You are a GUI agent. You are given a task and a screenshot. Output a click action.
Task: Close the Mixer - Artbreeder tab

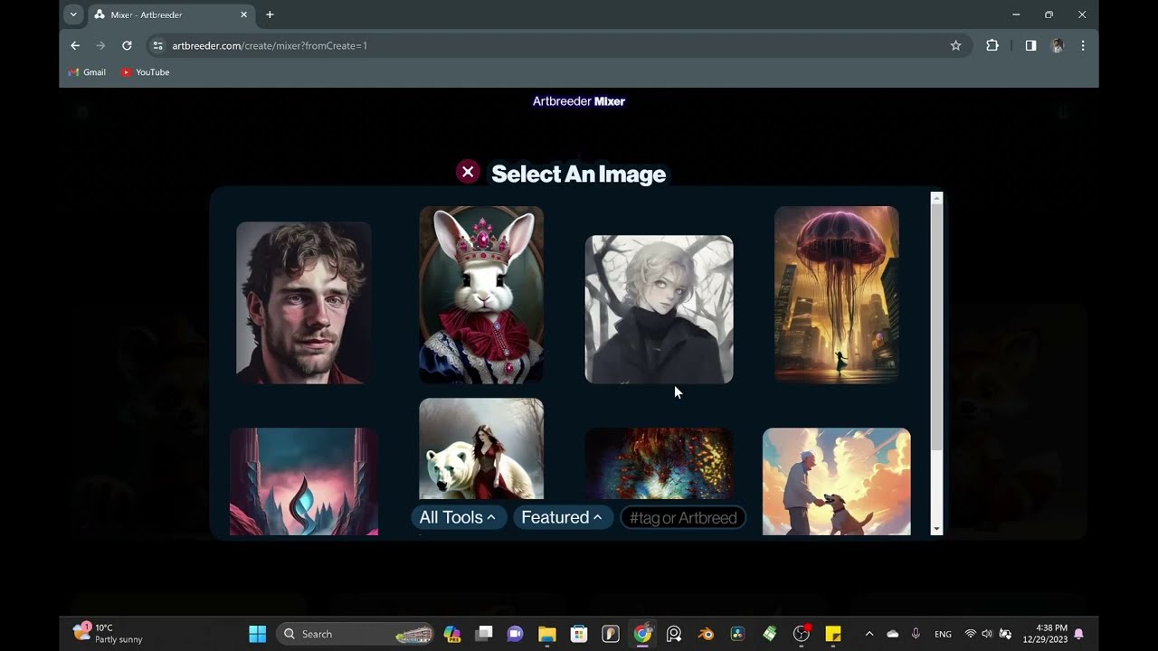pyautogui.click(x=244, y=14)
